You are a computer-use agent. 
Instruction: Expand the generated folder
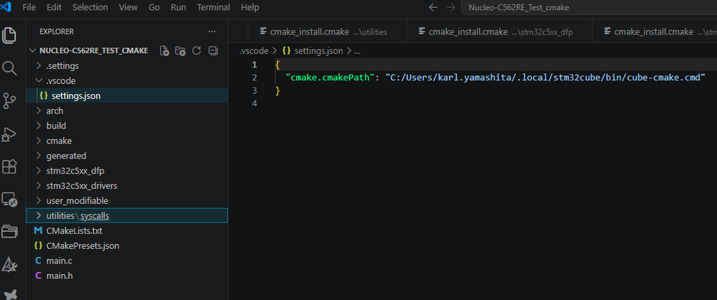pyautogui.click(x=127, y=156)
